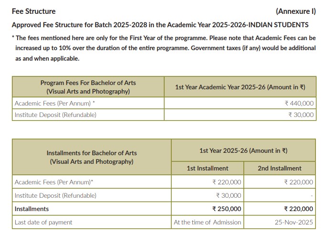Select the ₹ 440,000 academic fees amount
This screenshot has width=323, height=234.
[299, 103]
